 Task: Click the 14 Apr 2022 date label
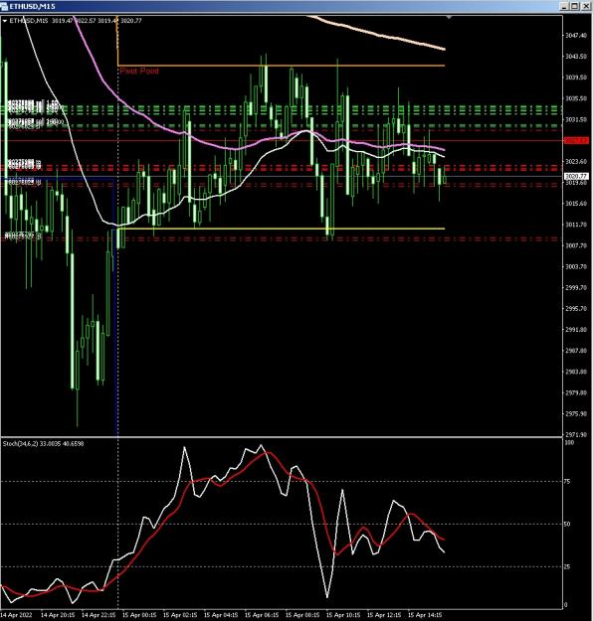click(x=16, y=615)
